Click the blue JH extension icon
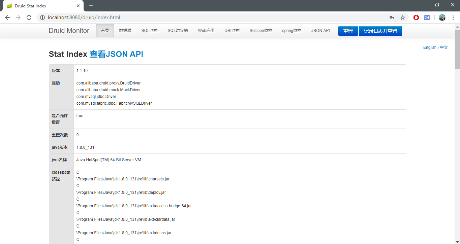This screenshot has height=244, width=460. click(x=427, y=18)
